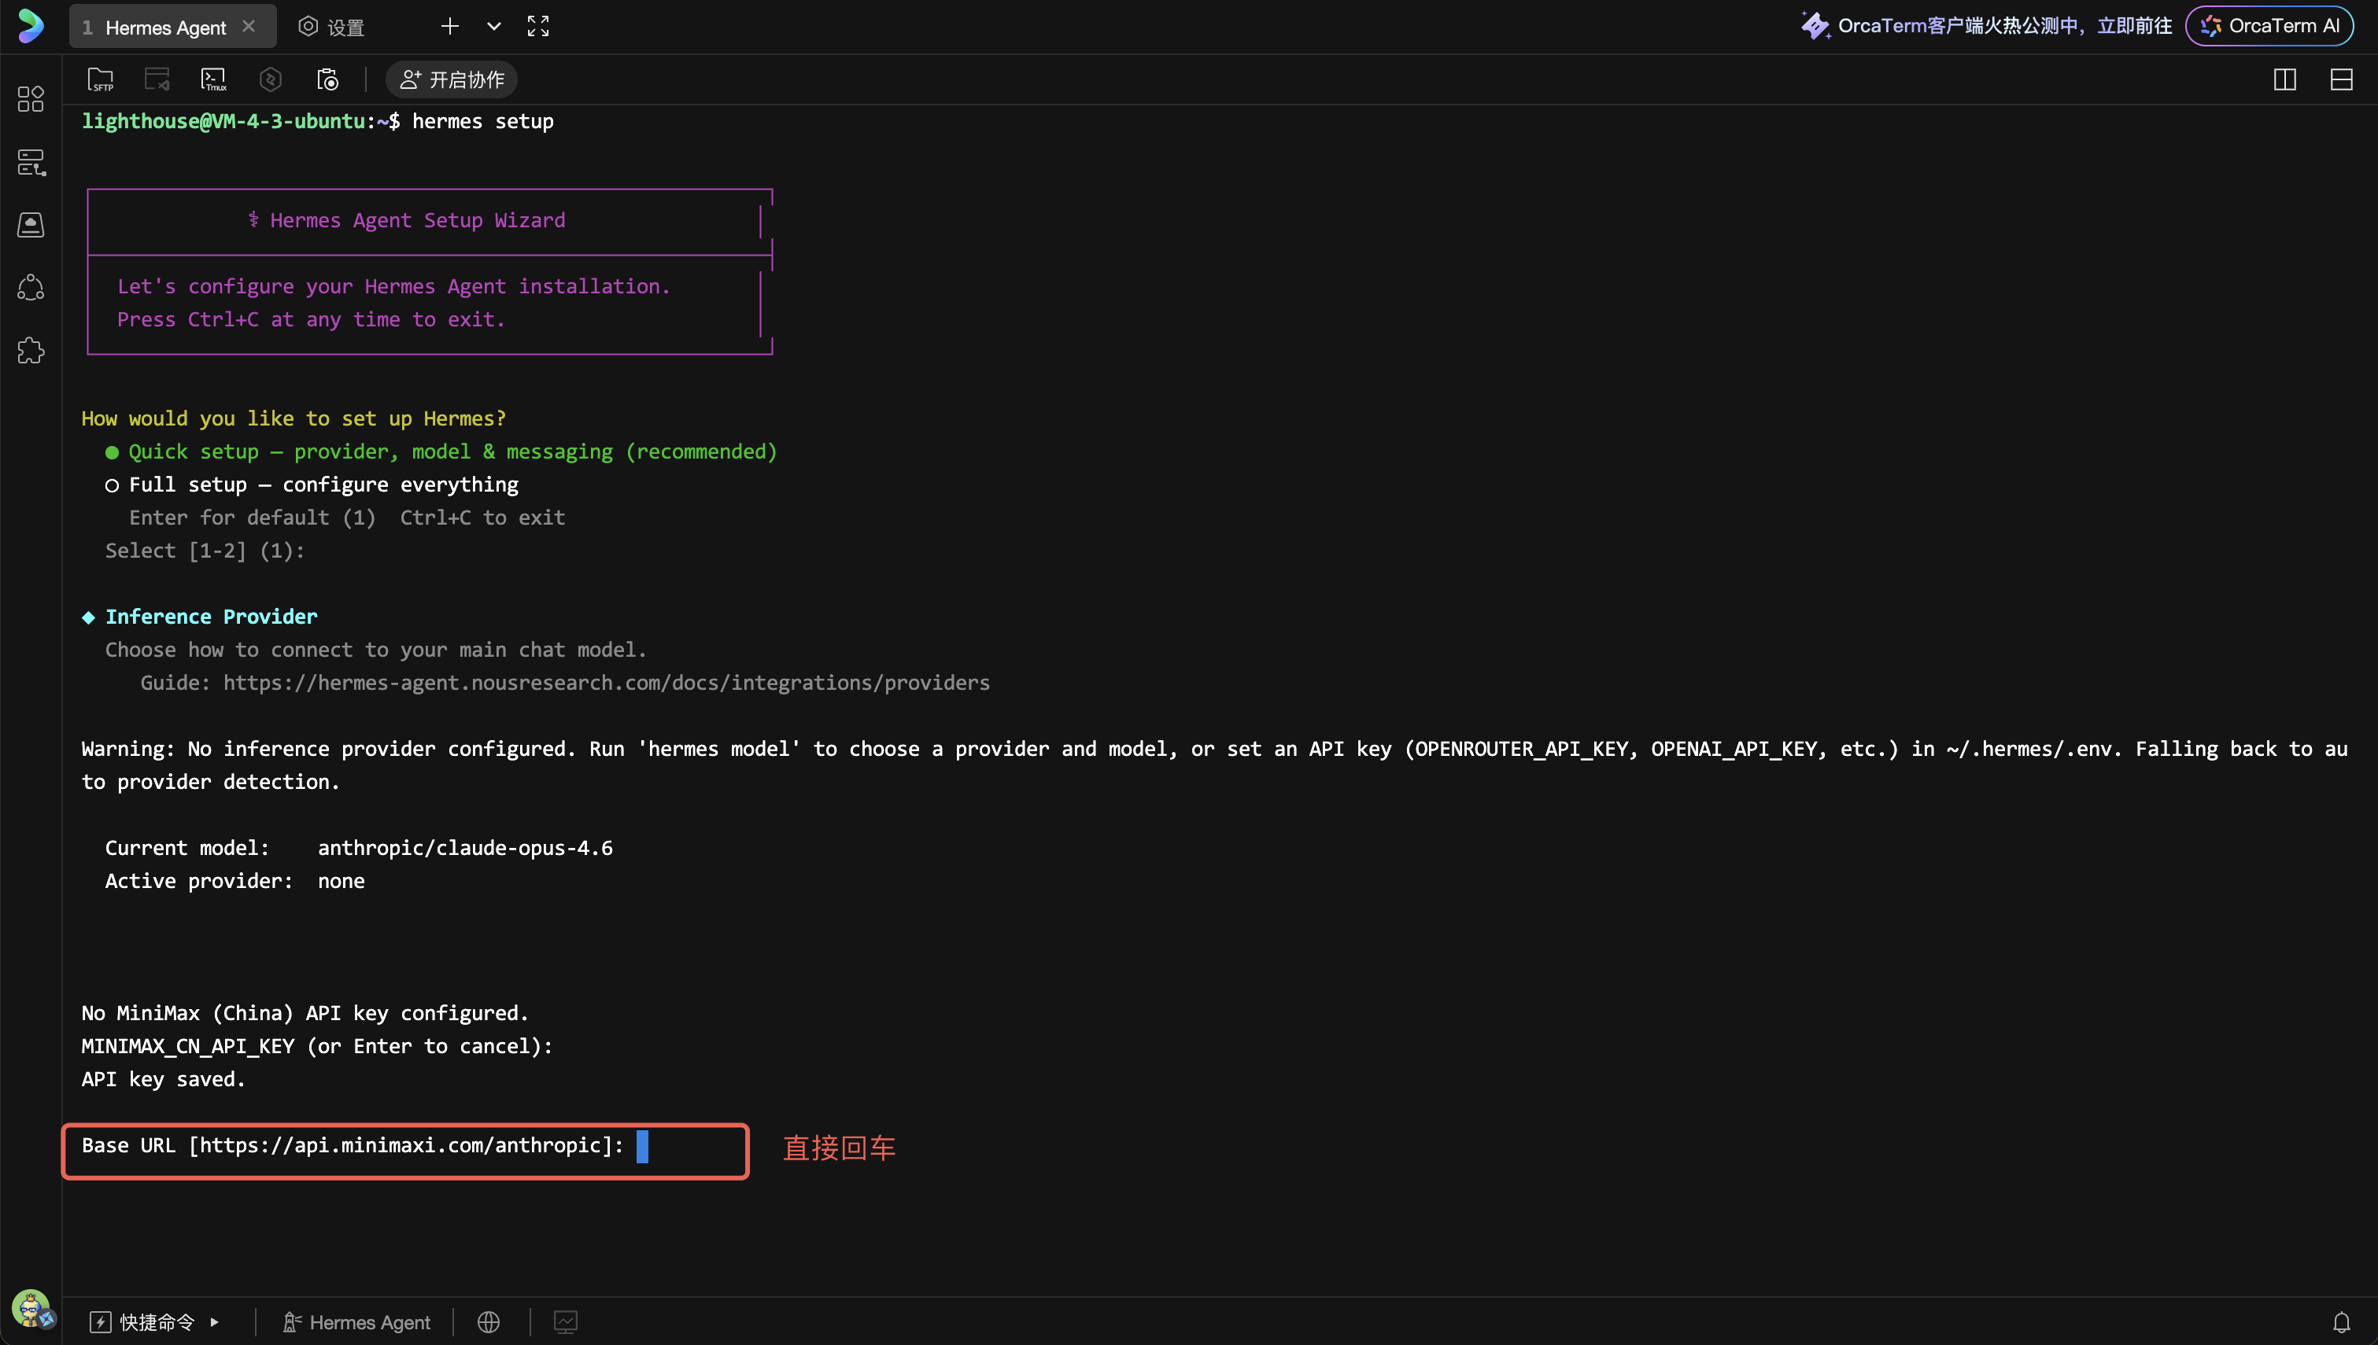Enter fullscreen with the expand icon
The image size is (2378, 1345).
click(x=537, y=26)
